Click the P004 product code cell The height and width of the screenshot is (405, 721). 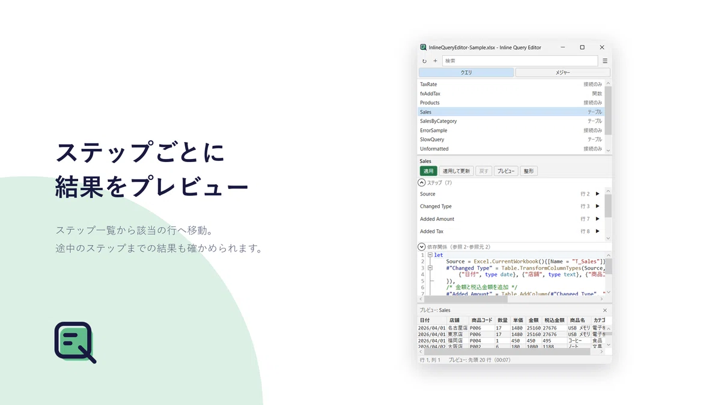(x=482, y=340)
